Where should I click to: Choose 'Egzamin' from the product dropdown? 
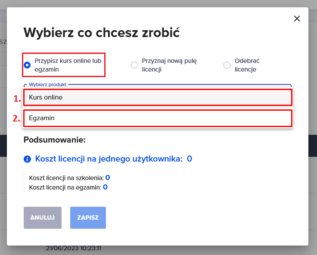point(158,118)
